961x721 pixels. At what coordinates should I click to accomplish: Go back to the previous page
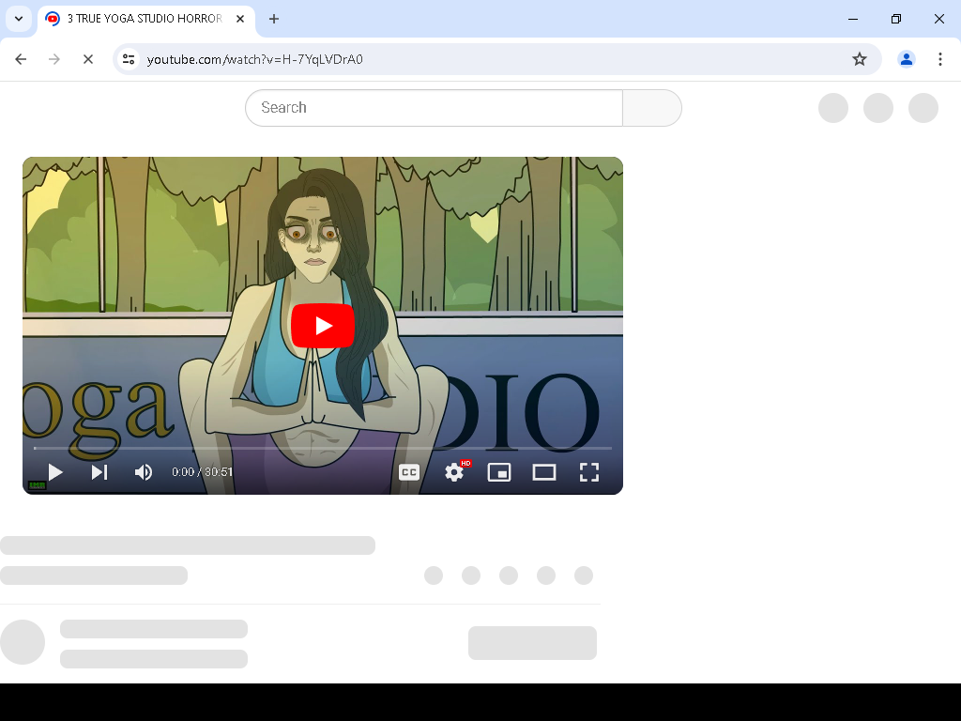[x=21, y=59]
